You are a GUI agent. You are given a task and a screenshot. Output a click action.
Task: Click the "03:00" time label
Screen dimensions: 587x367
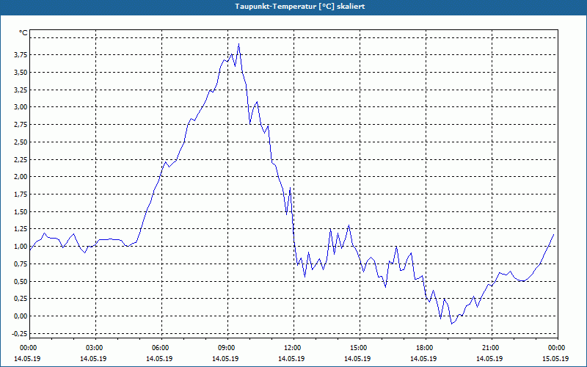94,348
